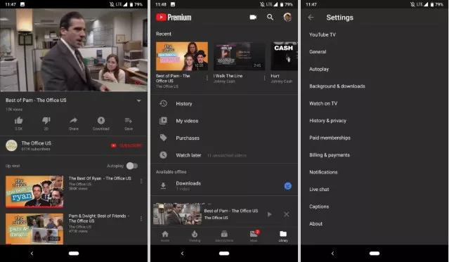Open The Office US channel avatar
Image resolution: width=449 pixels, height=262 pixels.
11,145
